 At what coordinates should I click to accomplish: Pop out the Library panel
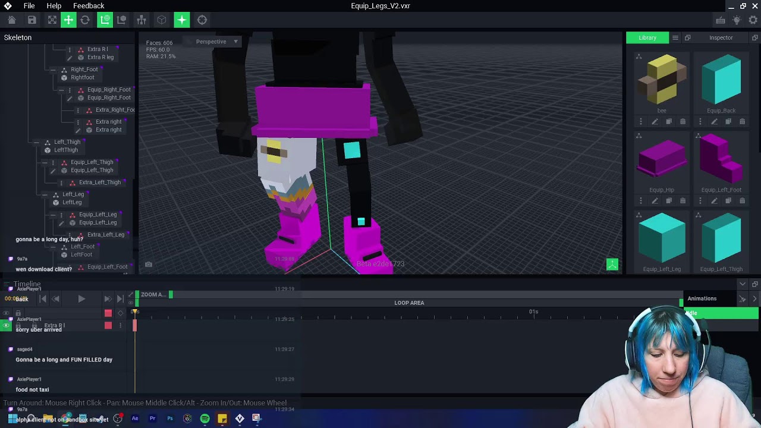(687, 37)
